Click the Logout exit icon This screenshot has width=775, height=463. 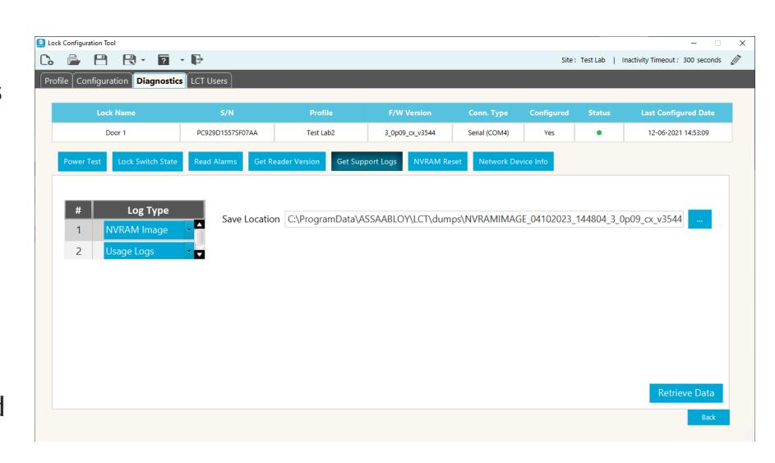(196, 60)
